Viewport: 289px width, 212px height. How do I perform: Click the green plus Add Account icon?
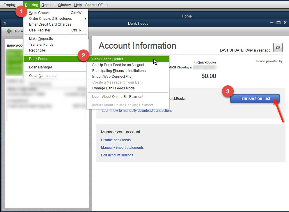coord(9,31)
